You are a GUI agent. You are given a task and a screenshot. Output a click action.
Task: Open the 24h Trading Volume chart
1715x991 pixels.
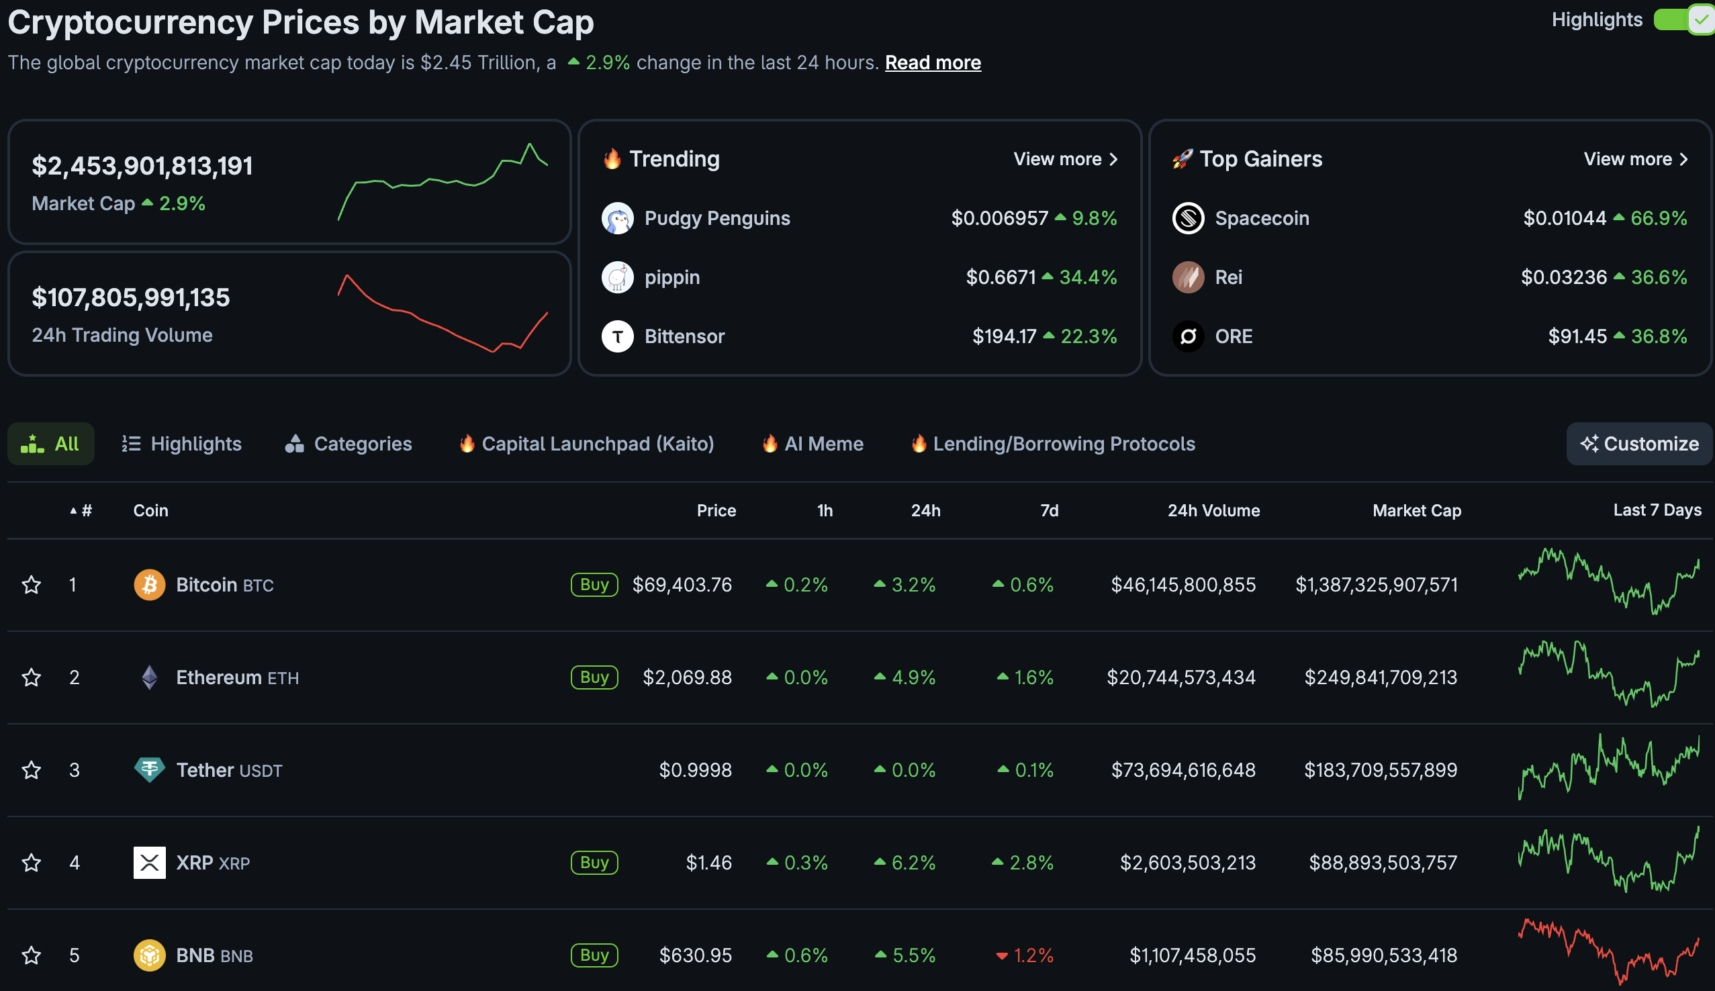tap(443, 313)
